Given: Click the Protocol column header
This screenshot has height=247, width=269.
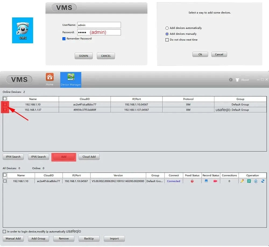Looking at the screenshot, I should (188, 99).
